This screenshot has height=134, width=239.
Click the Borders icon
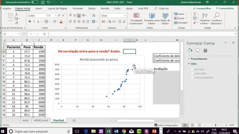46,22
